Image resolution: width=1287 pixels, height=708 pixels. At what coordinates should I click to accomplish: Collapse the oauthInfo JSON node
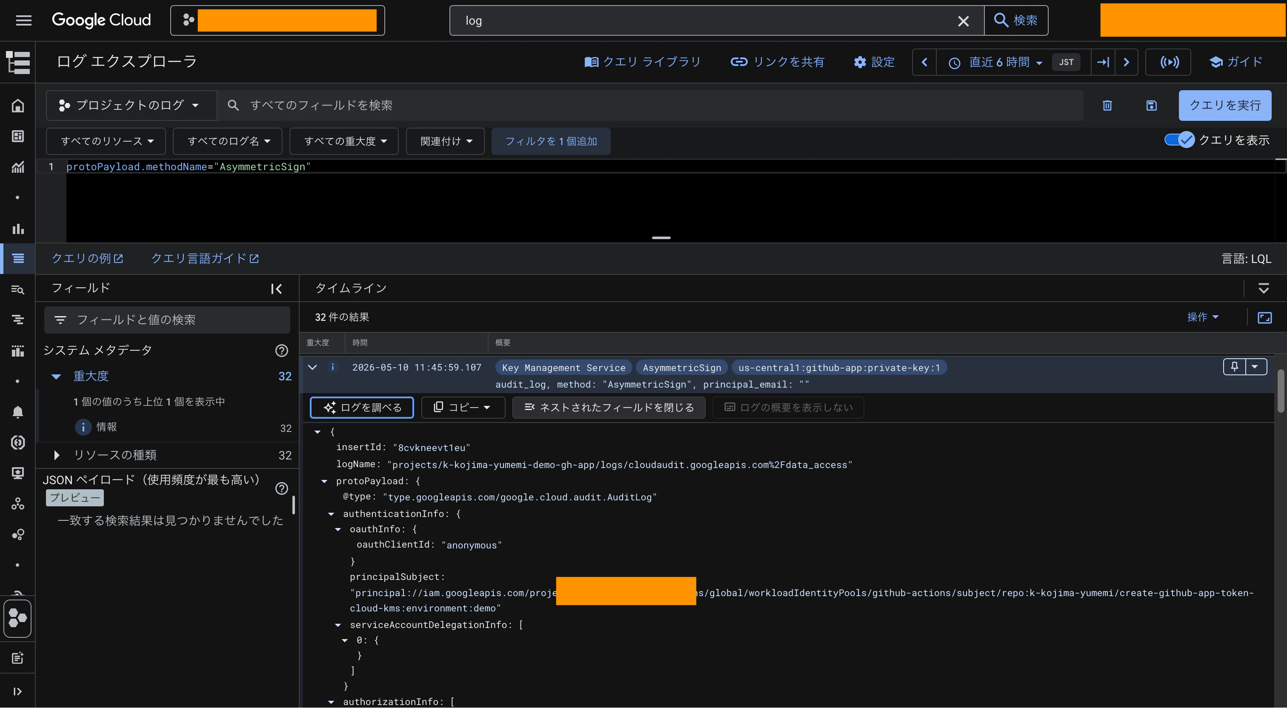point(338,529)
